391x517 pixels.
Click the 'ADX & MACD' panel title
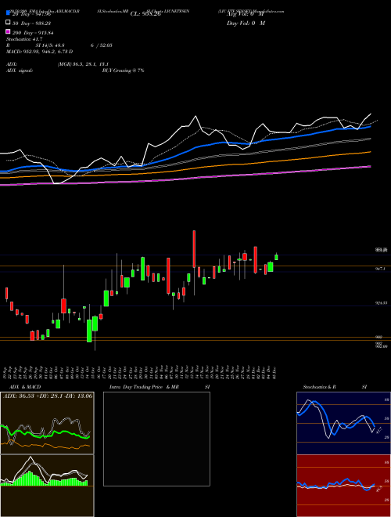[x=25, y=387]
